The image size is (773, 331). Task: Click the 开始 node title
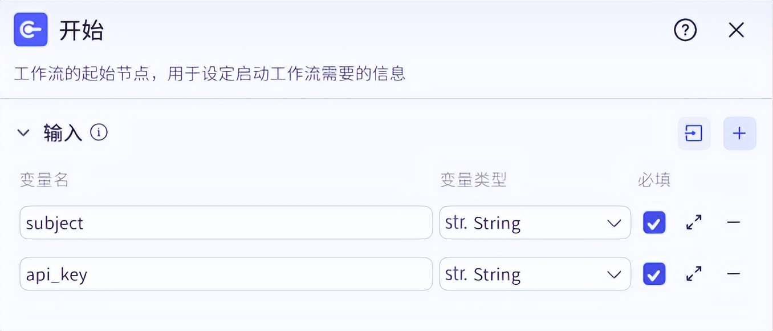[x=82, y=30]
